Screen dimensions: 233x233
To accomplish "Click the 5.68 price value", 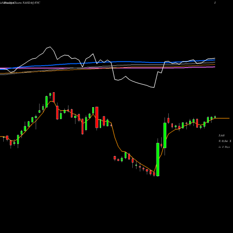I will coord(221,136).
